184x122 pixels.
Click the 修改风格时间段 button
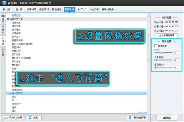167,35
